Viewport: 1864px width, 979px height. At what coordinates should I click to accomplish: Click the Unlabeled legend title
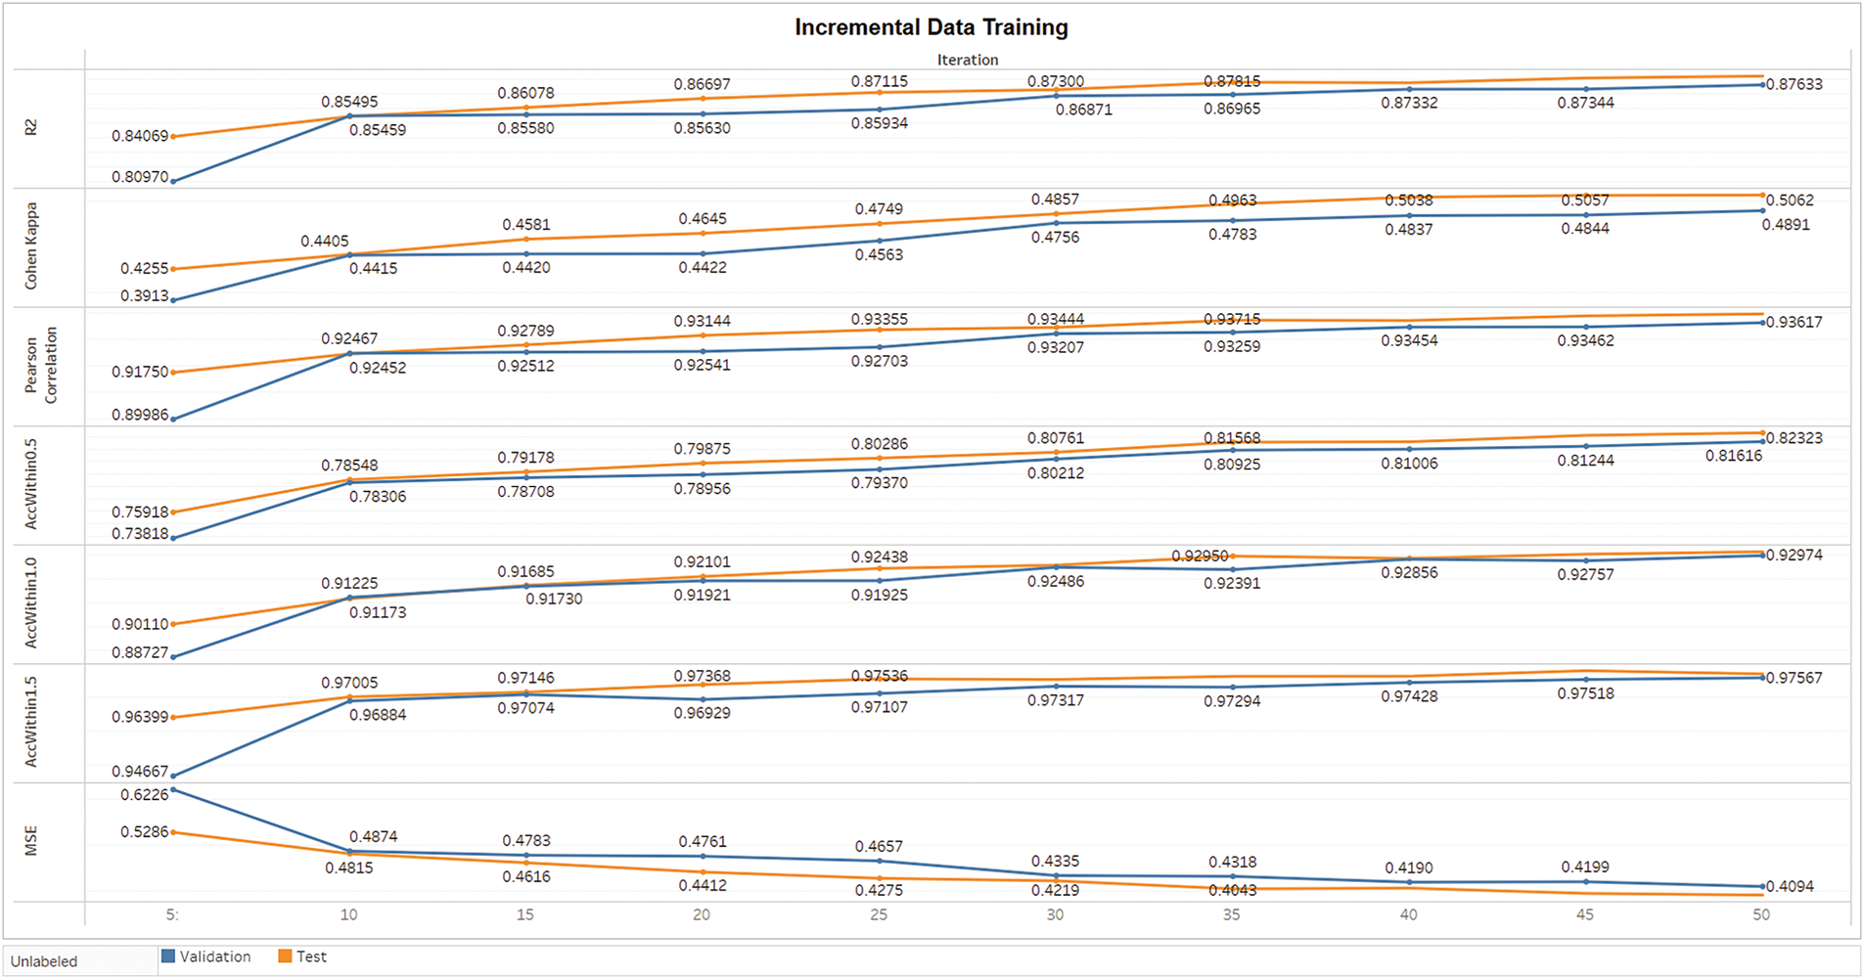click(44, 961)
